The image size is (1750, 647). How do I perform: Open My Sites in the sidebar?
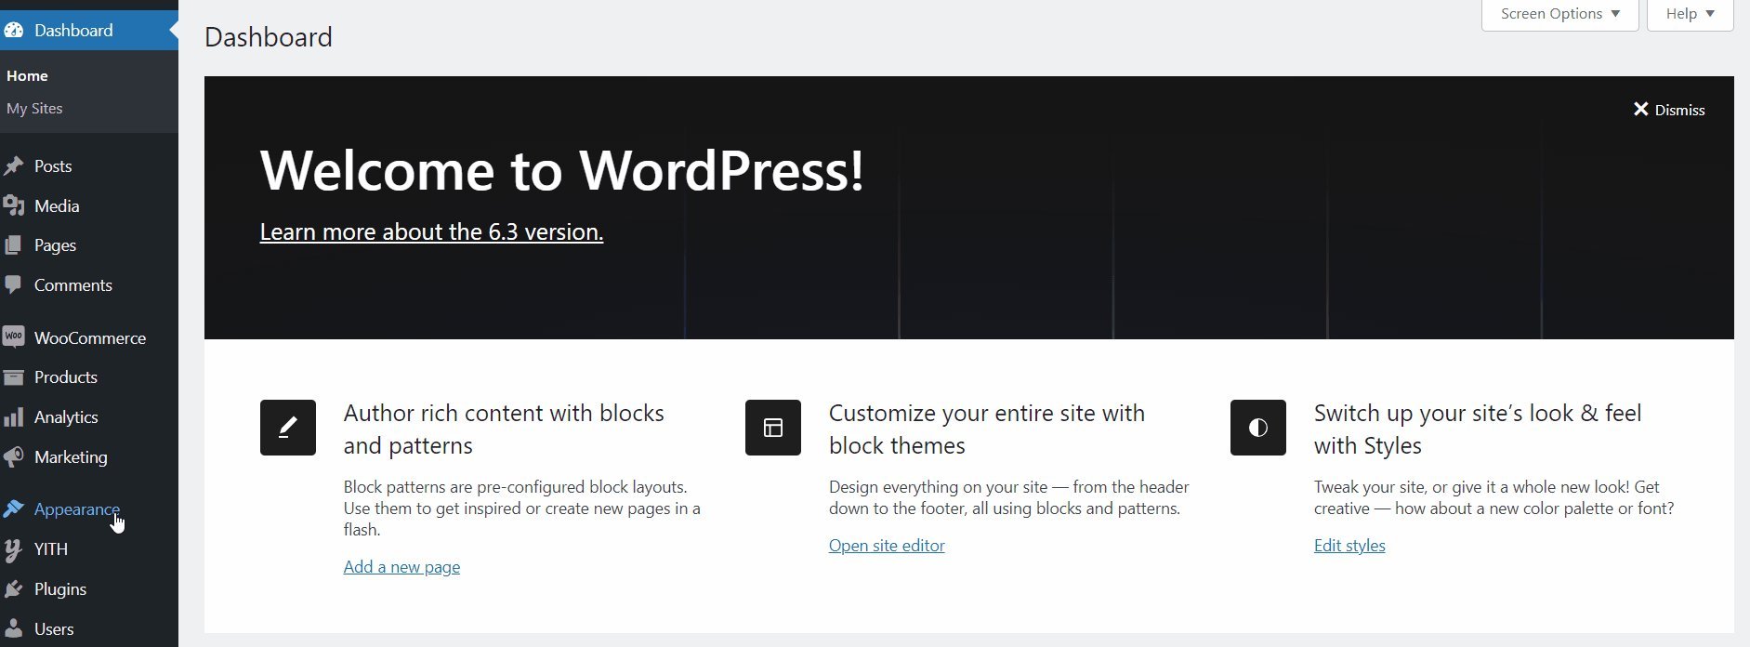[x=34, y=109]
